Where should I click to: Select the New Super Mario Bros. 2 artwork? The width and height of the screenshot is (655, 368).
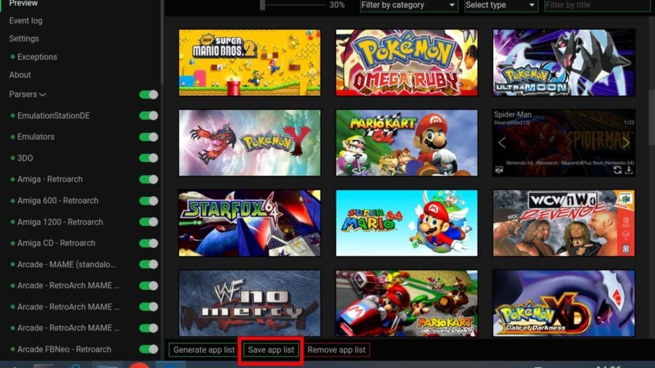point(250,62)
